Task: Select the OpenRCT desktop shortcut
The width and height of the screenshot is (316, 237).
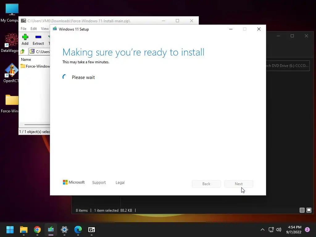Action: point(10,73)
